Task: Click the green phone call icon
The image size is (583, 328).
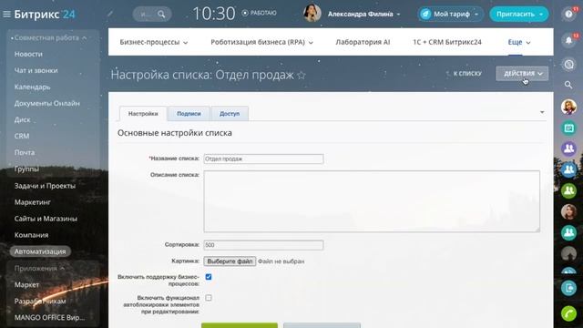Action: [568, 313]
